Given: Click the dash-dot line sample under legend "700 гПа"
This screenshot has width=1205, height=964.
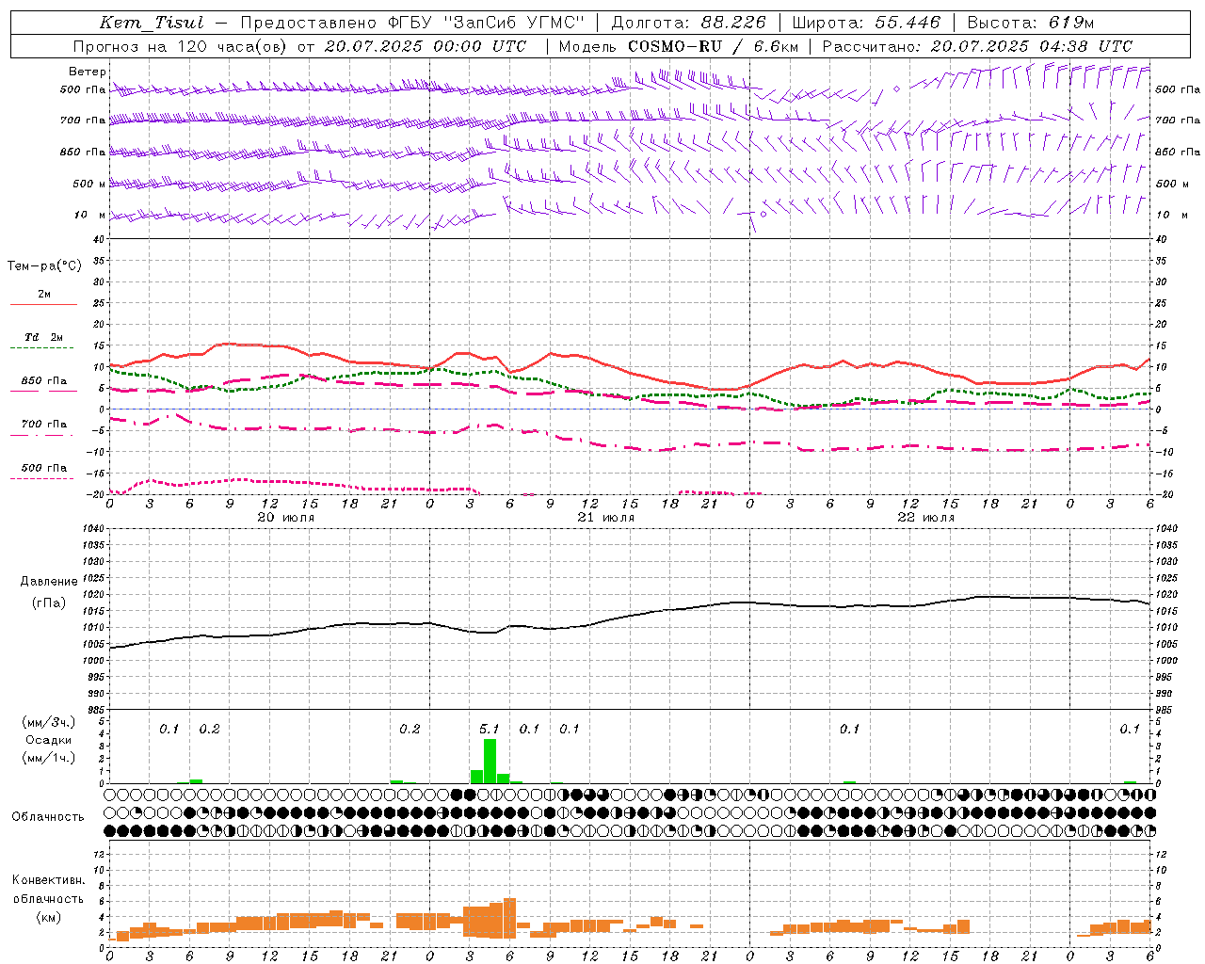Looking at the screenshot, I should [43, 435].
